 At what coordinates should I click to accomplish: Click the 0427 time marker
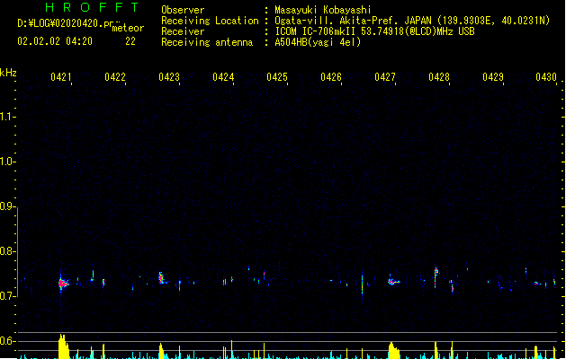coord(385,77)
